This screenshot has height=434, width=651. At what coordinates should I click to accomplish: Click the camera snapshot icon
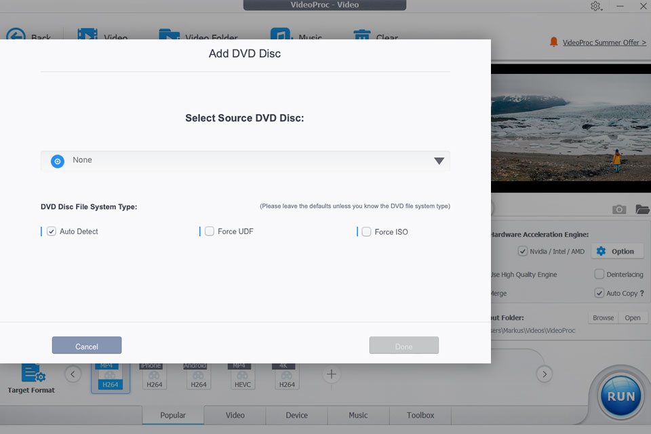pos(618,210)
